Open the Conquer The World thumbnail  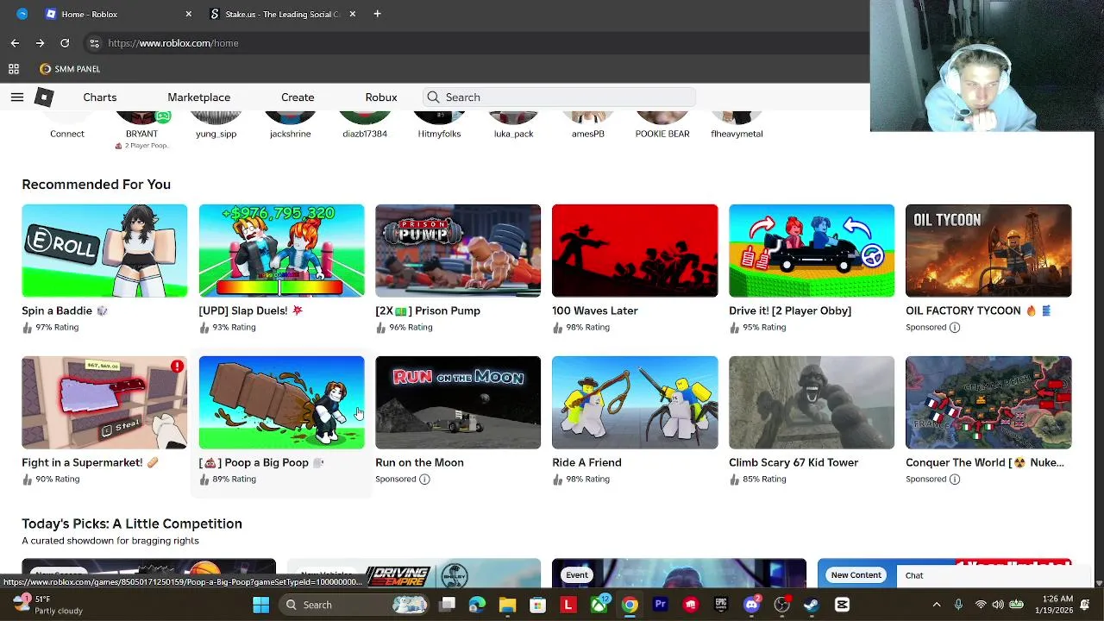click(x=988, y=402)
